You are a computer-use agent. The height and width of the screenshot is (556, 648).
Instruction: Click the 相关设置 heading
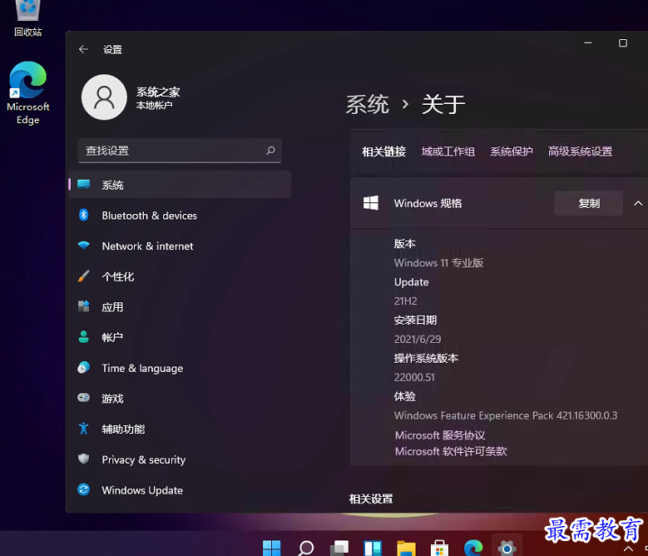coord(371,499)
